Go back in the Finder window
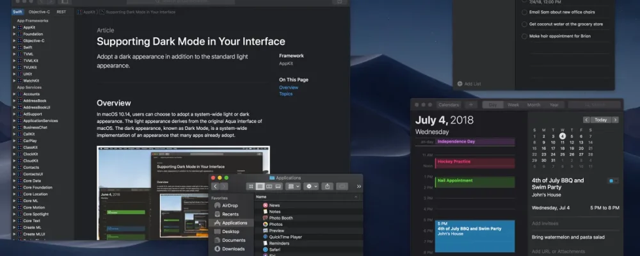The height and width of the screenshot is (256, 640). tap(216, 186)
